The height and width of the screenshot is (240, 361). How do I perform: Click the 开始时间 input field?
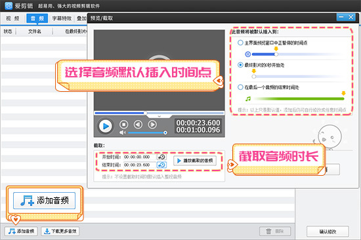140,157
